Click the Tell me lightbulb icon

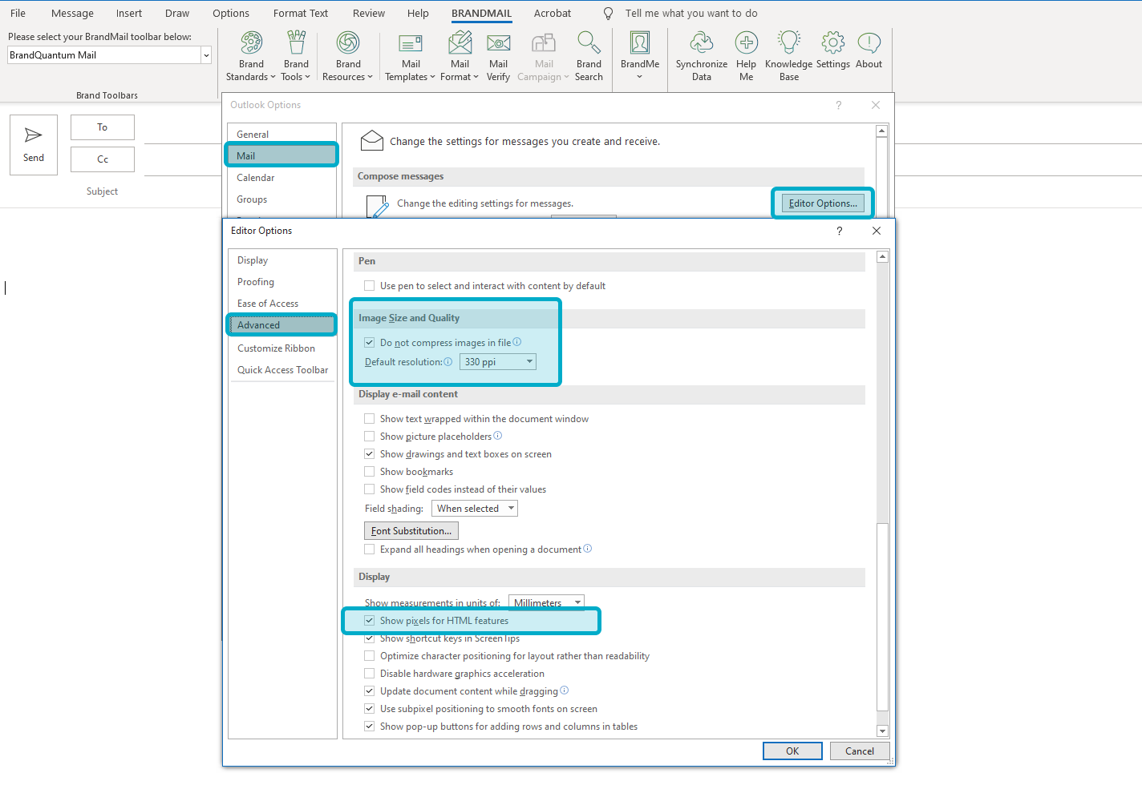tap(609, 14)
